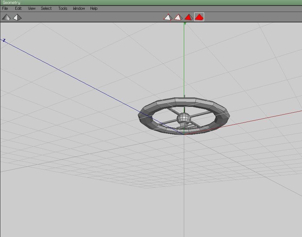Open the Window menu
This screenshot has width=302, height=237.
(x=79, y=9)
